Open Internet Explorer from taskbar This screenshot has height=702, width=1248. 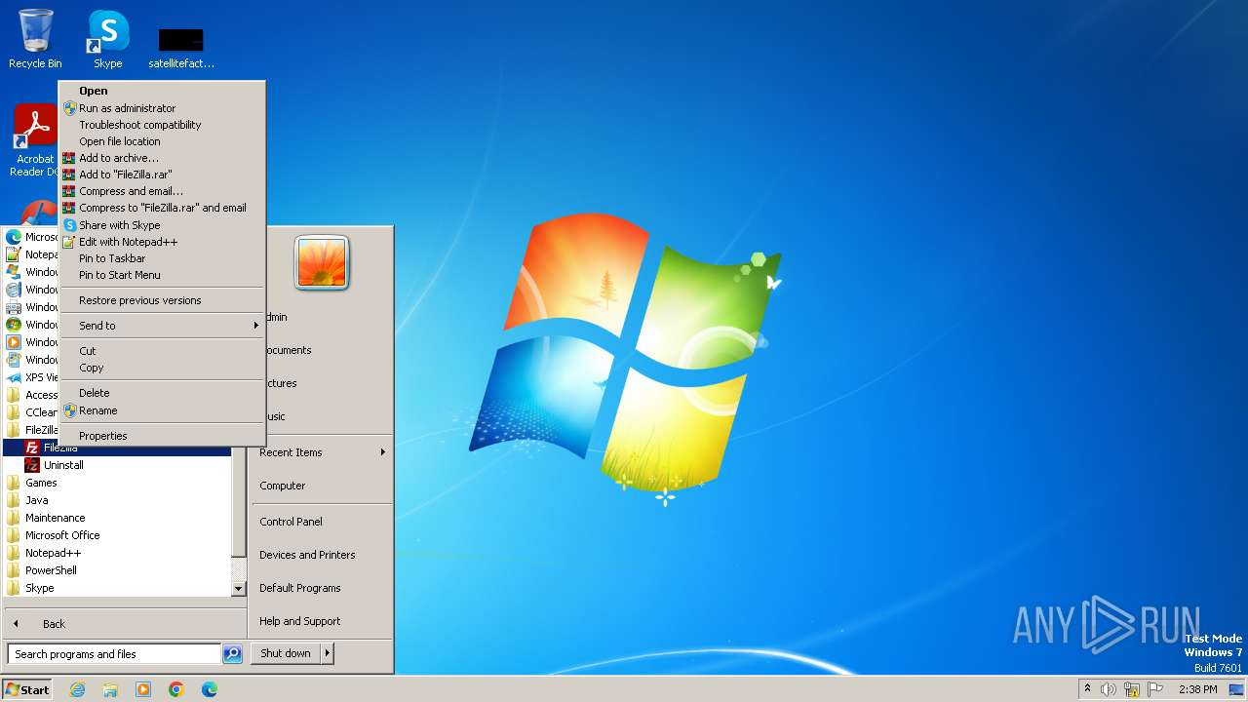tap(77, 689)
